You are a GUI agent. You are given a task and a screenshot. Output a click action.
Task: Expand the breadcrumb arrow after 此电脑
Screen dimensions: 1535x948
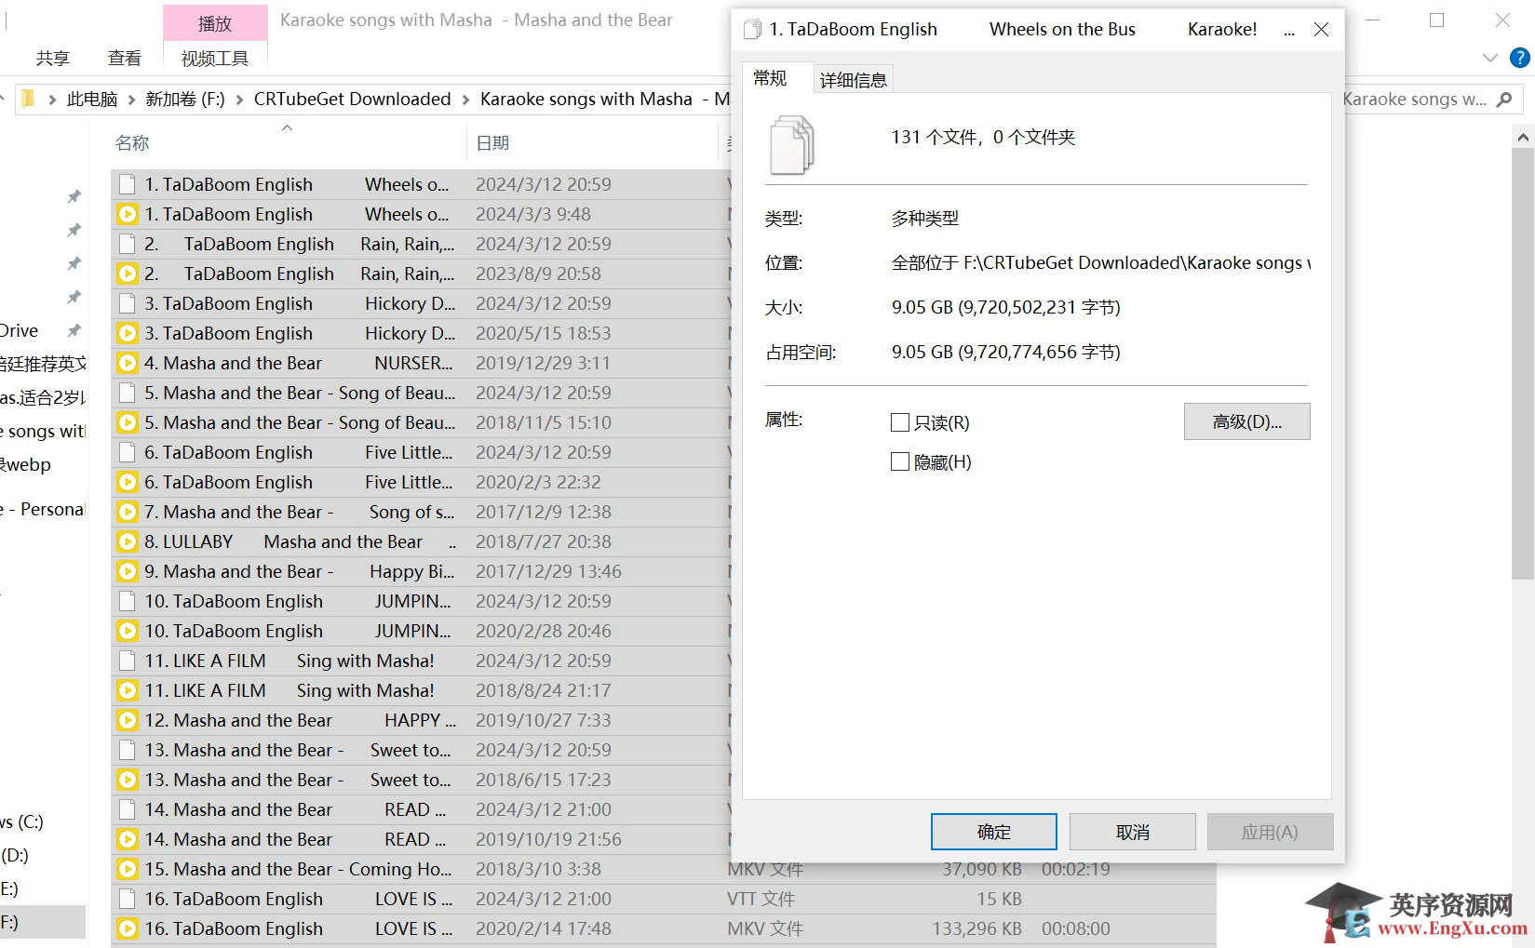[x=132, y=100]
